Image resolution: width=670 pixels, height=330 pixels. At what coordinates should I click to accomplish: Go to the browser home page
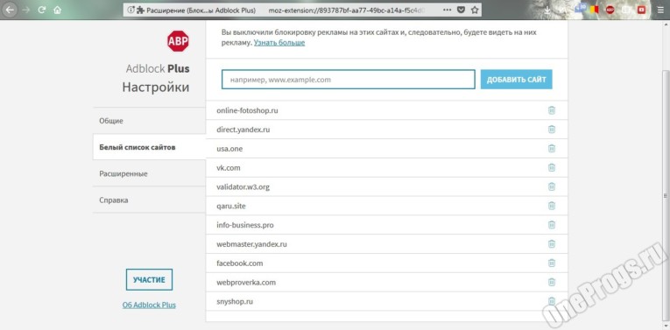[57, 10]
